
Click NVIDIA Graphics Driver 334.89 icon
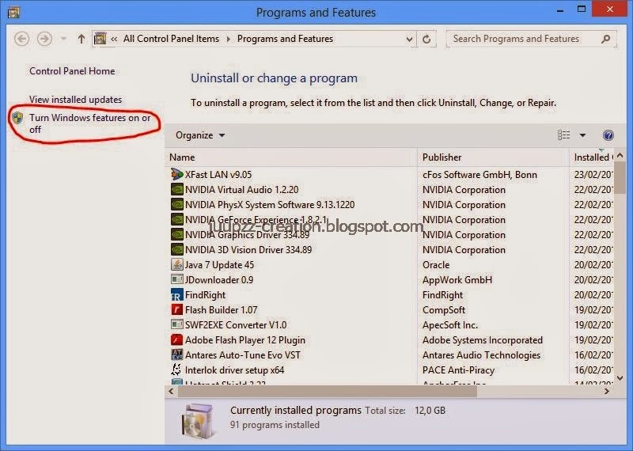pos(176,234)
